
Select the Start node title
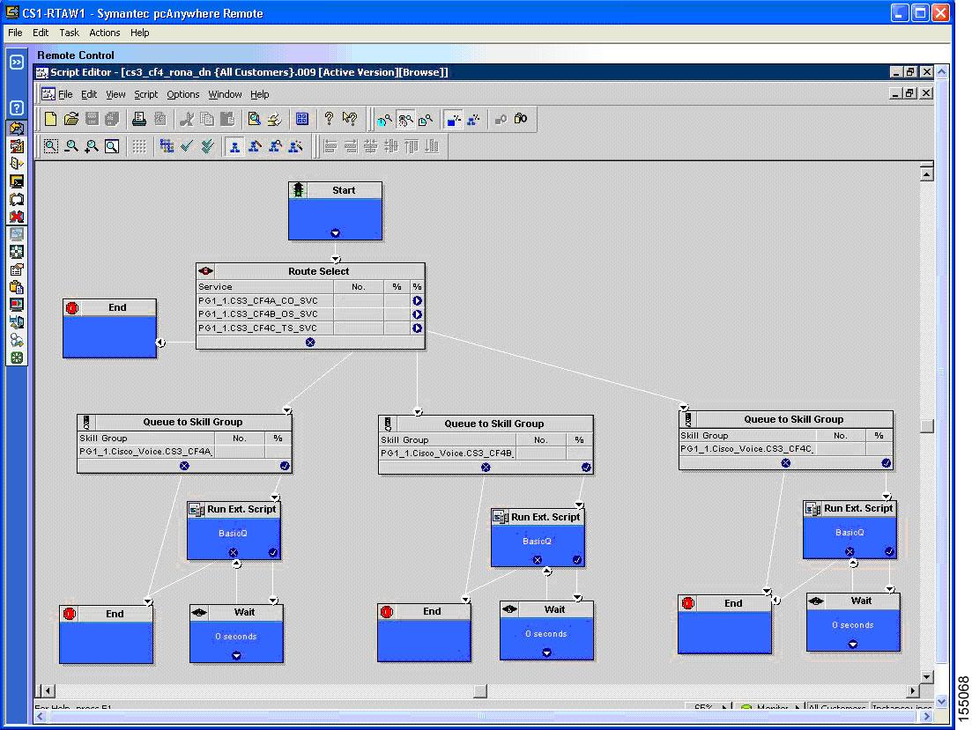click(344, 190)
